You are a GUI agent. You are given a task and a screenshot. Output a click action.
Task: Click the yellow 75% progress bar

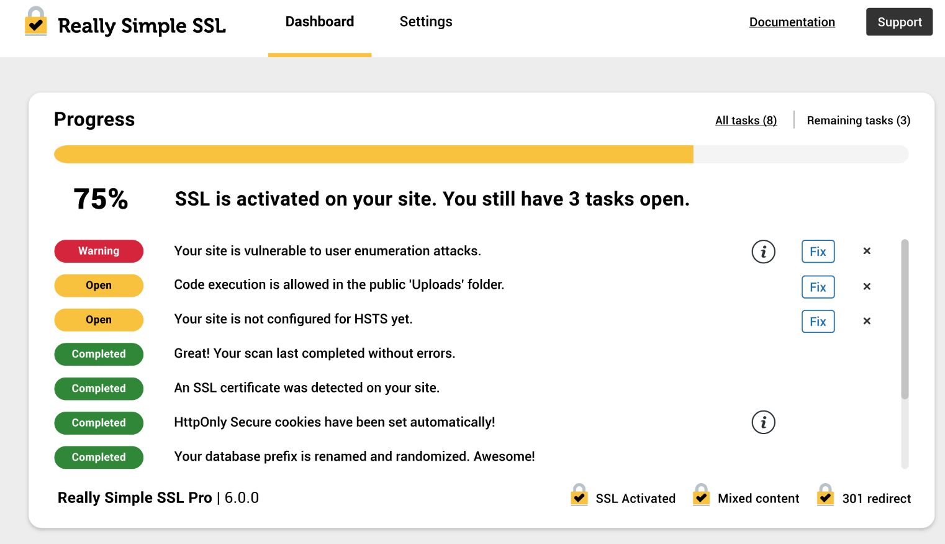373,155
